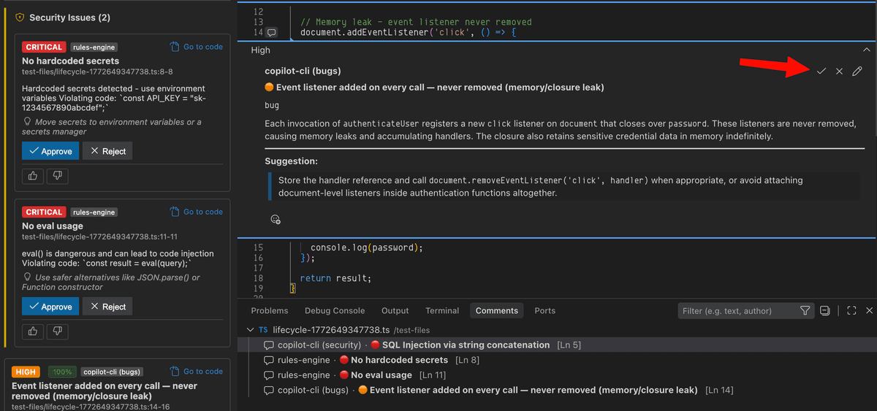877x411 pixels.
Task: Thumbs down the No hardcoded secrets issue
Action: [58, 176]
